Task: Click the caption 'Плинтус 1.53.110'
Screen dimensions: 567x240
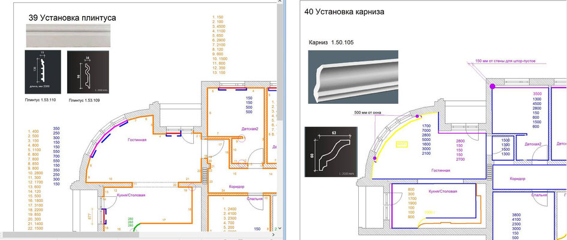Action: [x=41, y=100]
